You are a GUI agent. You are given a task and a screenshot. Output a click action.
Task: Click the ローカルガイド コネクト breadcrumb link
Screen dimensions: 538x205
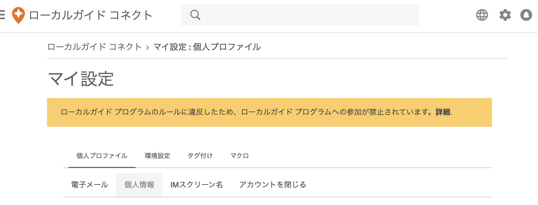click(95, 47)
